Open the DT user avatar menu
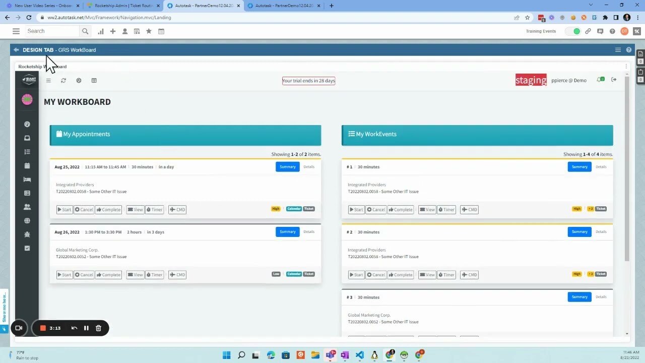The width and height of the screenshot is (645, 363). tap(624, 31)
